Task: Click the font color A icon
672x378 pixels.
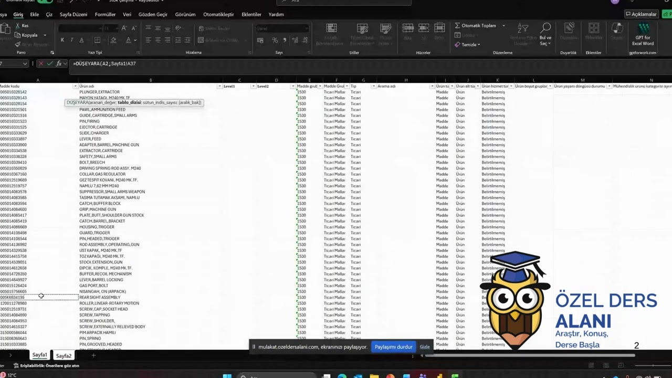Action: (x=128, y=40)
